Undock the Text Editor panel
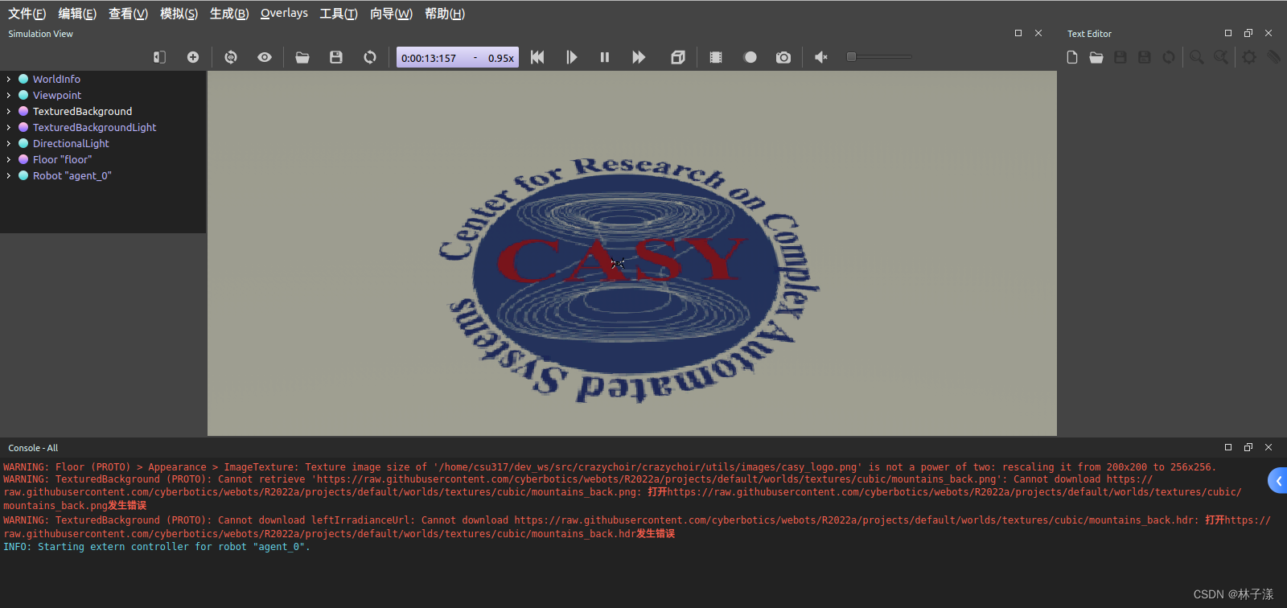Viewport: 1287px width, 608px height. pyautogui.click(x=1248, y=33)
